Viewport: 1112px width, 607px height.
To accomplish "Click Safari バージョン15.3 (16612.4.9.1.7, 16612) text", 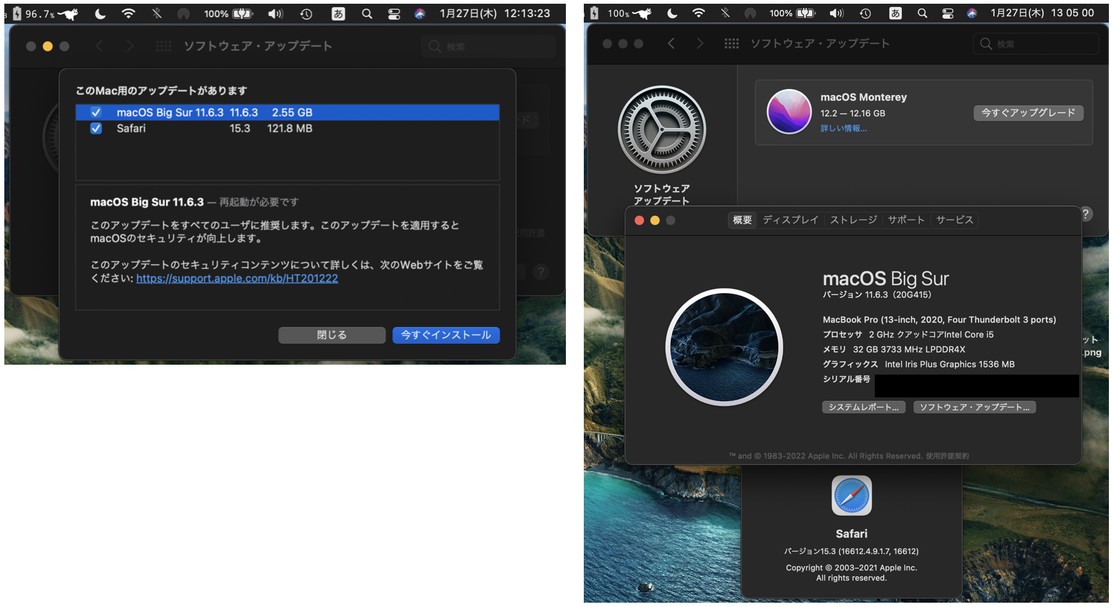I will point(851,551).
